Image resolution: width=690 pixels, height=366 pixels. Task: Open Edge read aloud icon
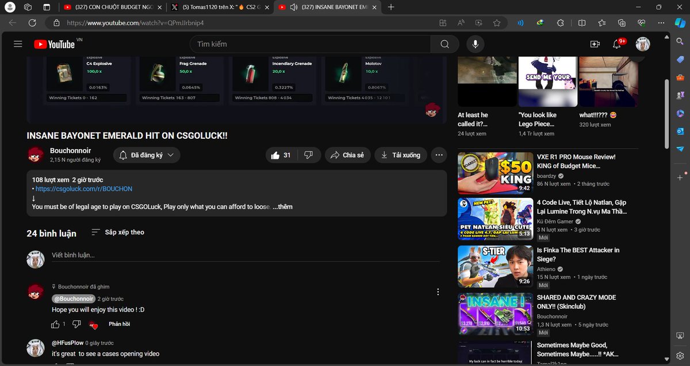coord(461,23)
